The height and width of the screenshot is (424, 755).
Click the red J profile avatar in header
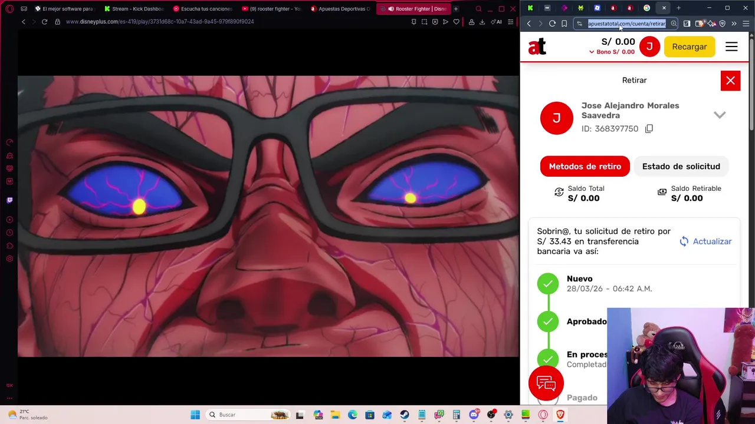click(x=649, y=47)
